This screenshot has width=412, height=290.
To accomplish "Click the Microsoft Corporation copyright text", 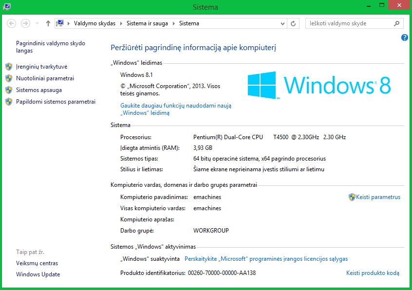I will 170,90.
